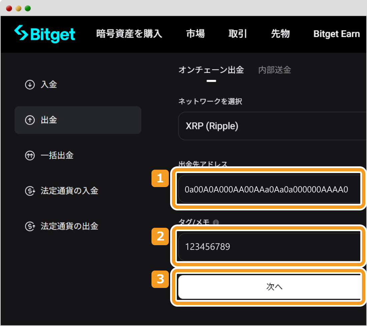
Task: Click the tag/memo field showing 123456789
Action: [x=269, y=247]
